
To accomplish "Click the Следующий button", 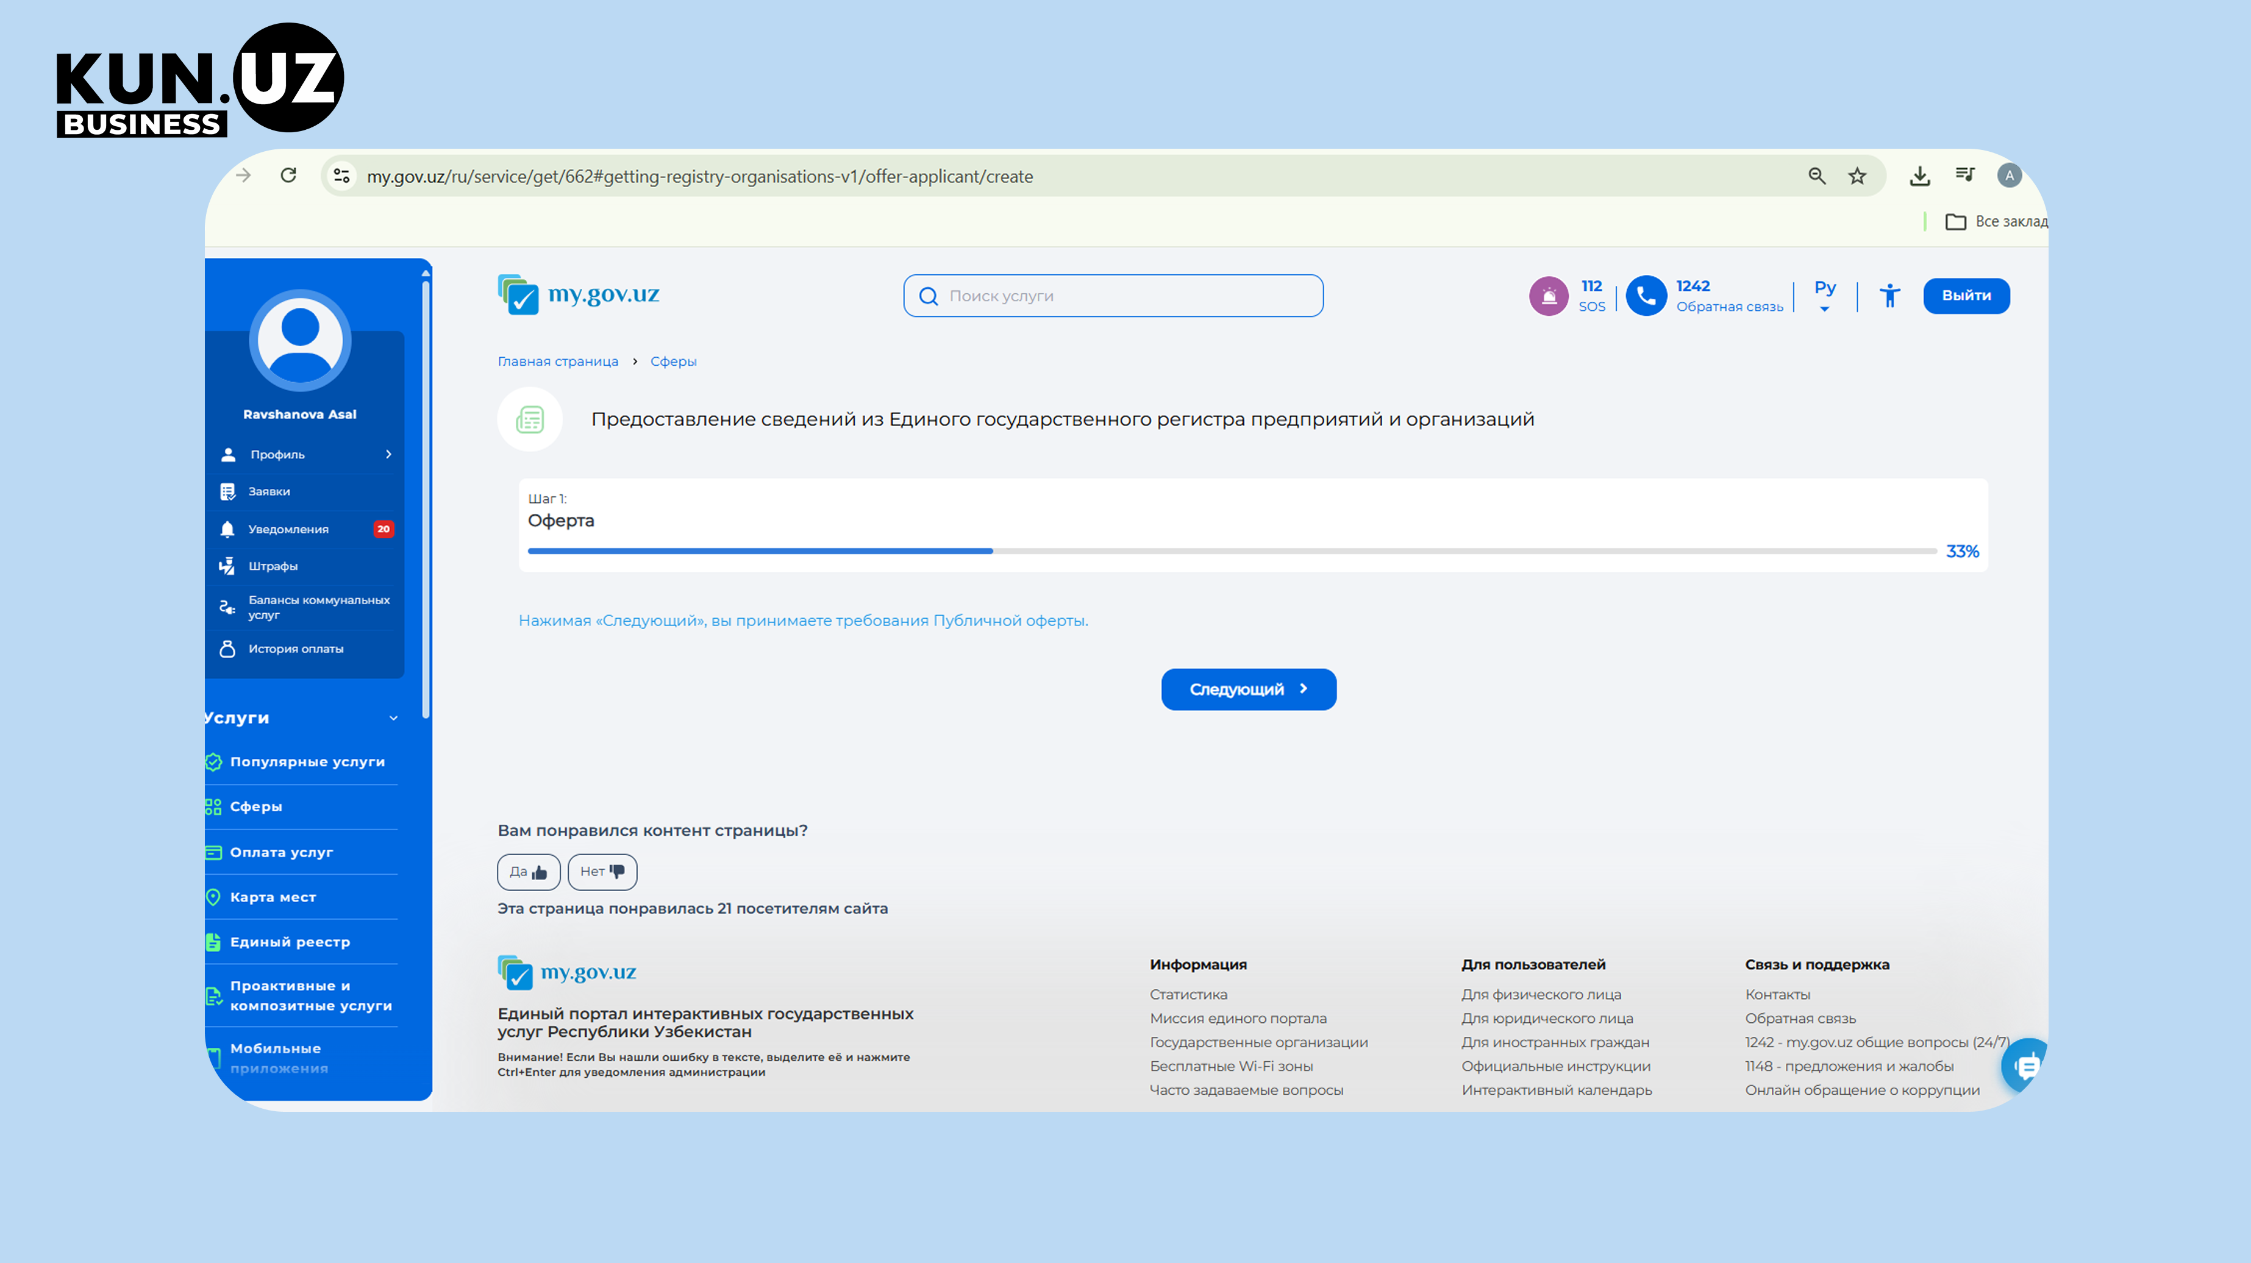I will tap(1249, 689).
